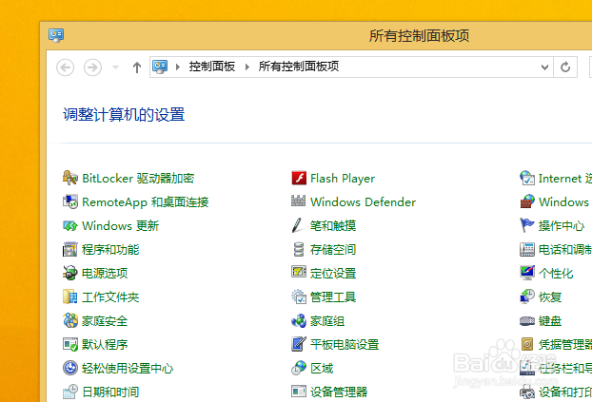Open the 默认程序 text link
Image resolution: width=592 pixels, height=402 pixels.
point(105,345)
